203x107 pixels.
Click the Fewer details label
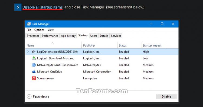pos(41,96)
